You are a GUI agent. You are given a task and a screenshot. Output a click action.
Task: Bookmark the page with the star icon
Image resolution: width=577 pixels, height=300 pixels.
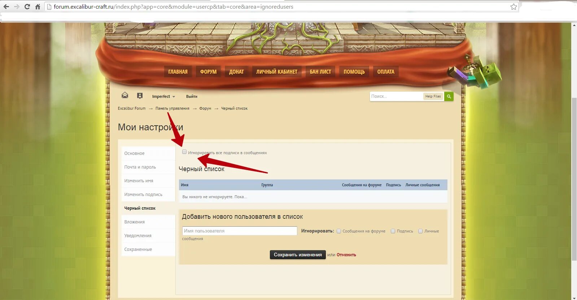click(x=513, y=6)
